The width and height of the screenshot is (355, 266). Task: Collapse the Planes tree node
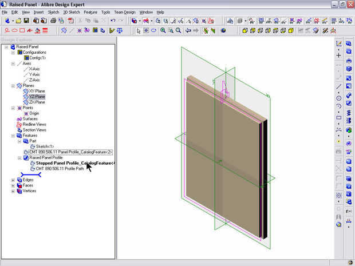coord(13,86)
